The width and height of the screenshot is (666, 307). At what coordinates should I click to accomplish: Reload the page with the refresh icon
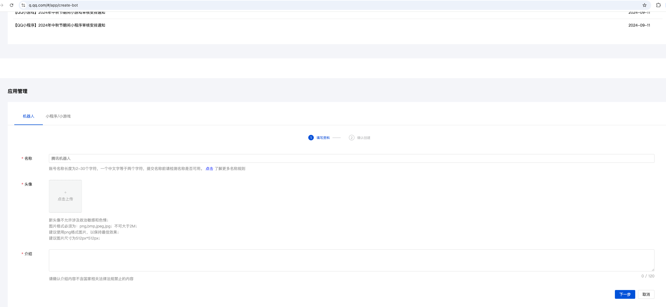click(x=12, y=5)
